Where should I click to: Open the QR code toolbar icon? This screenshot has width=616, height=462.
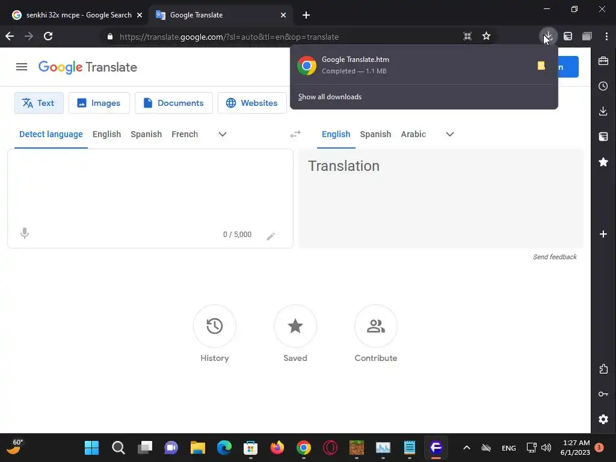click(x=467, y=36)
